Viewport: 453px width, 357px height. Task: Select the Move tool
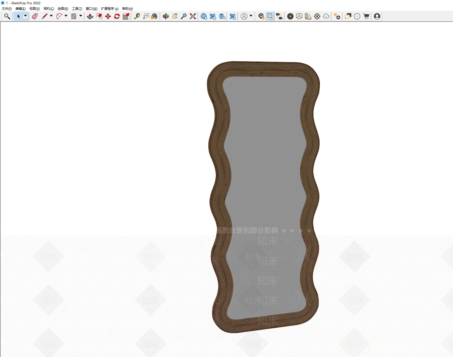108,16
